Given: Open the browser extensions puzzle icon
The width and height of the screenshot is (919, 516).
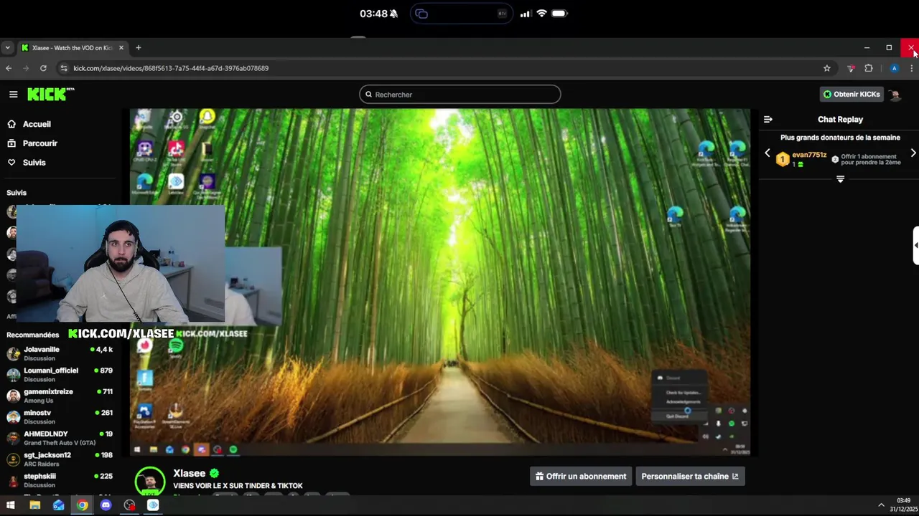Looking at the screenshot, I should [869, 68].
